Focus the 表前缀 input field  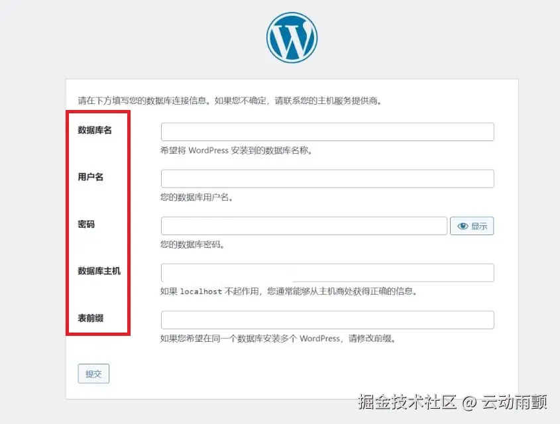point(327,320)
